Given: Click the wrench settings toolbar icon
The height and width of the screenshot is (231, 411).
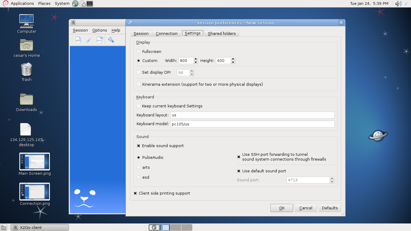Looking at the screenshot, I should pos(111,40).
